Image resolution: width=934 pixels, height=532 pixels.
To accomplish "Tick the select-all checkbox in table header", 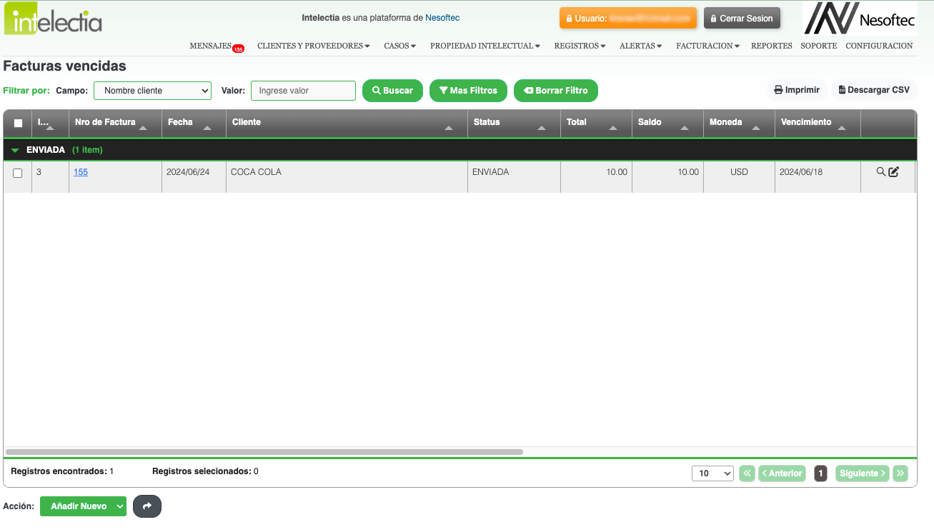I will pyautogui.click(x=19, y=123).
